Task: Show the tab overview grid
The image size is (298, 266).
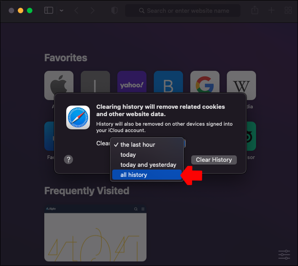Action: pyautogui.click(x=288, y=10)
